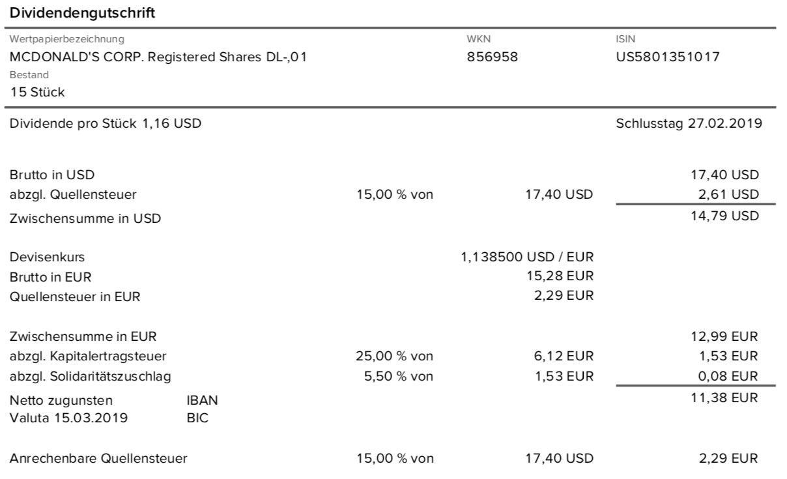
Task: Select the Devisenkurs 1,138500 USD / EUR
Action: (527, 257)
